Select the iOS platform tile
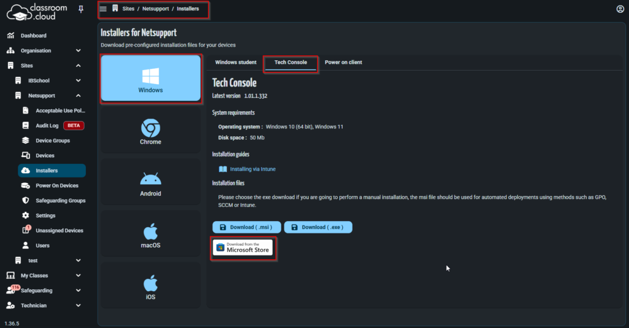The width and height of the screenshot is (629, 328). (x=150, y=286)
